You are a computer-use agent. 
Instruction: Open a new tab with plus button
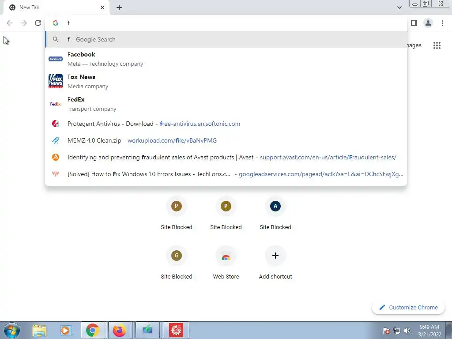119,8
